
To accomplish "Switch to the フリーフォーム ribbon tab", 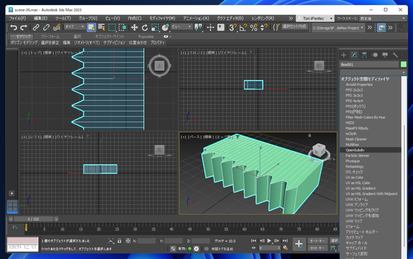I will click(50, 36).
